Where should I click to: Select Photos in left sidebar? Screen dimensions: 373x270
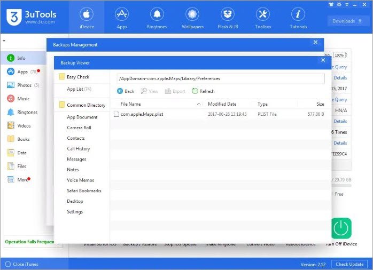(24, 85)
